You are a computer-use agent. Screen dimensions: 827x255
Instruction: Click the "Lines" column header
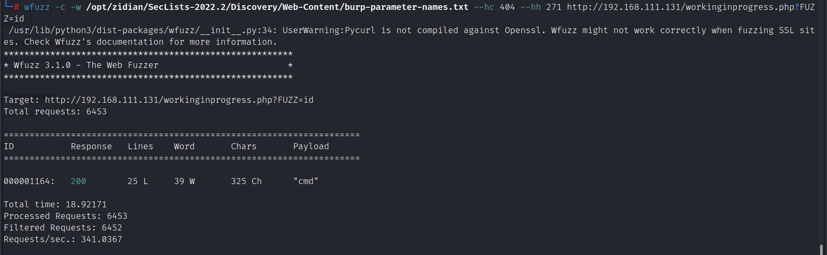[140, 147]
